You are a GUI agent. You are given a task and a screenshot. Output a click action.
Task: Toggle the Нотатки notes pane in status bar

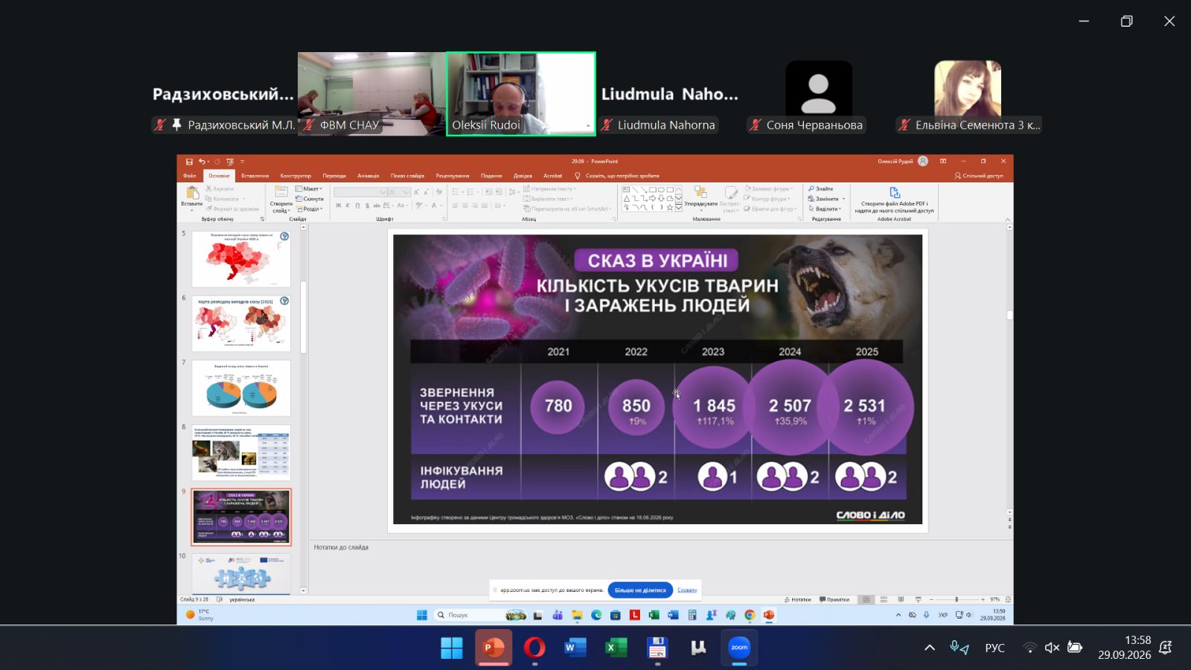point(797,599)
